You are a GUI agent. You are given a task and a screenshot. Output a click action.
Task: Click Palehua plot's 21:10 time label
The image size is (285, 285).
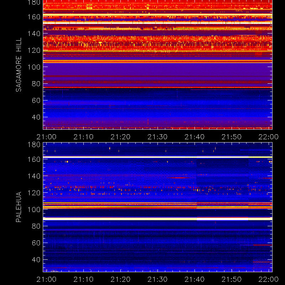(83, 279)
